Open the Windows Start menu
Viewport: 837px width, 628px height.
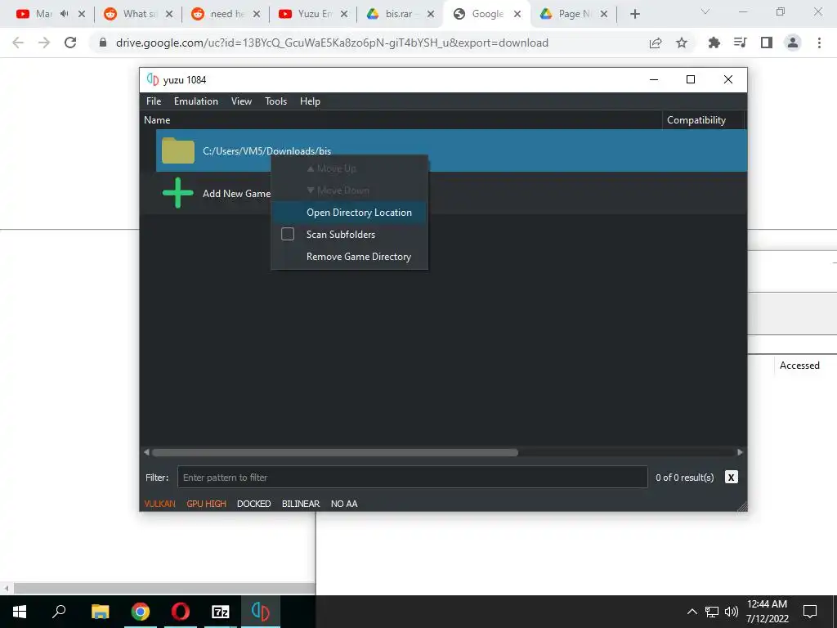20,612
